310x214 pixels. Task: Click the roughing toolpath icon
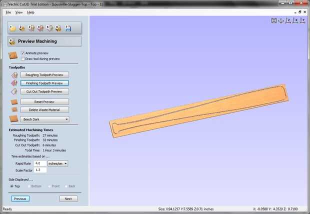(x=14, y=75)
